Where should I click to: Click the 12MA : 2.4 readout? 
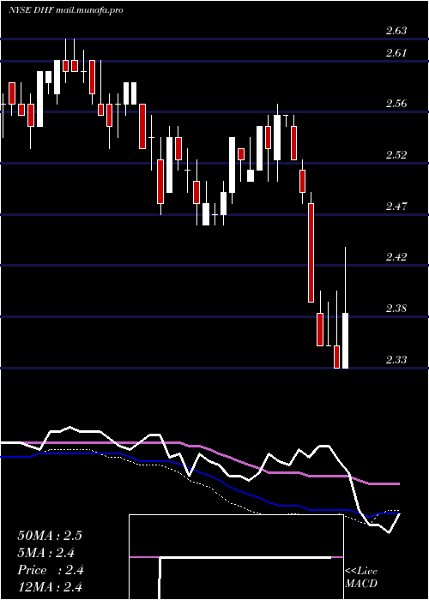(50, 587)
